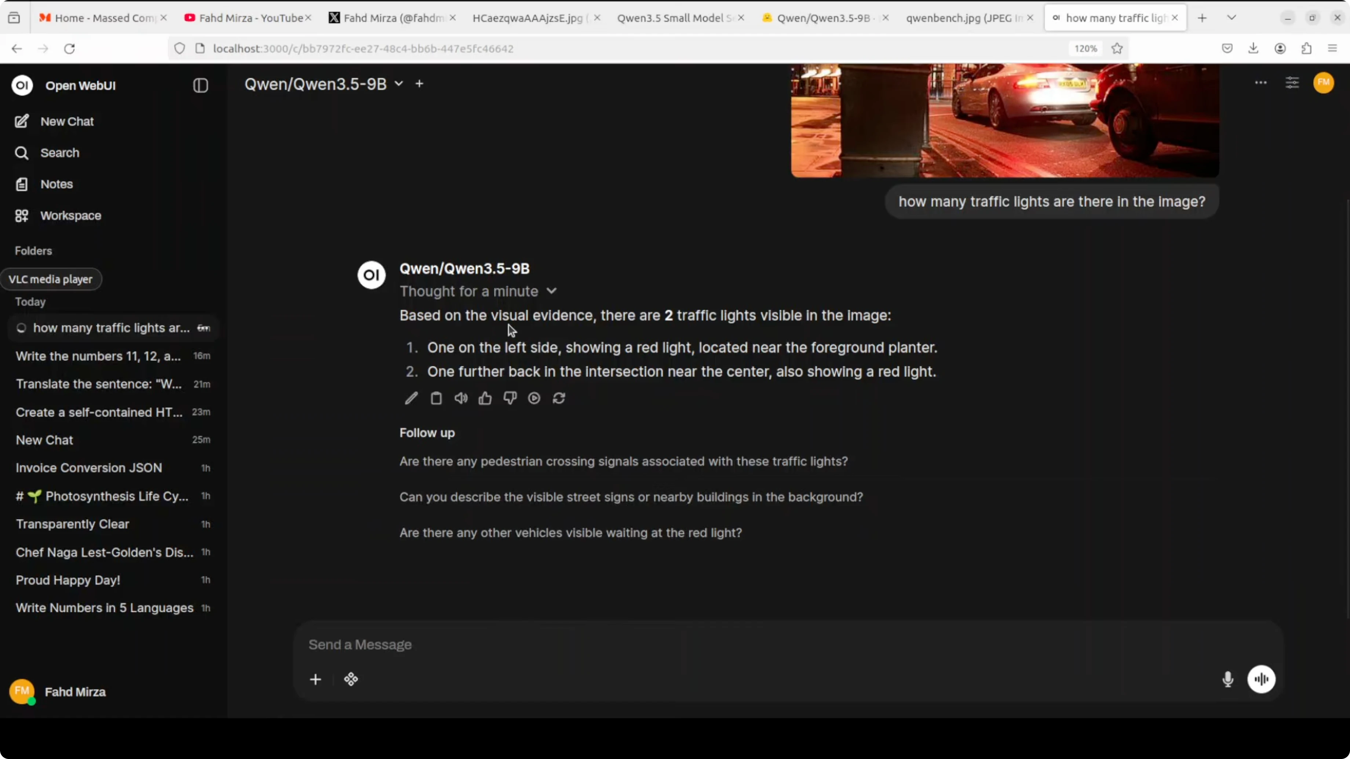Open the chat controls sliders icon
Image resolution: width=1350 pixels, height=759 pixels.
(1292, 83)
